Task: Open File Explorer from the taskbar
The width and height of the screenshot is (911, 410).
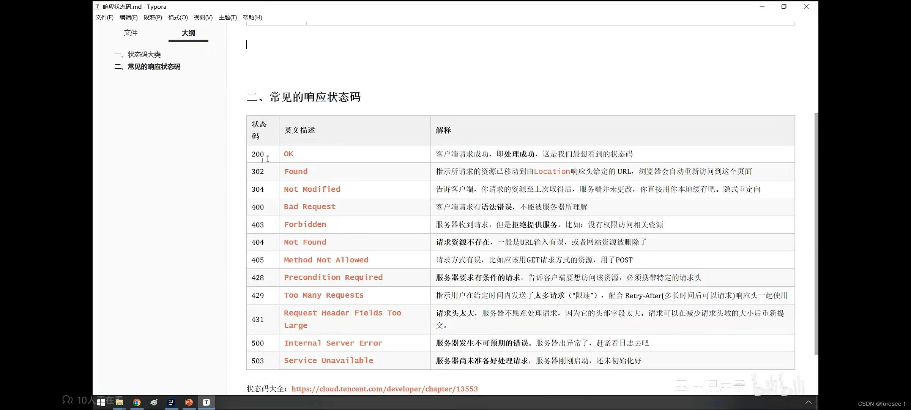Action: tap(119, 402)
